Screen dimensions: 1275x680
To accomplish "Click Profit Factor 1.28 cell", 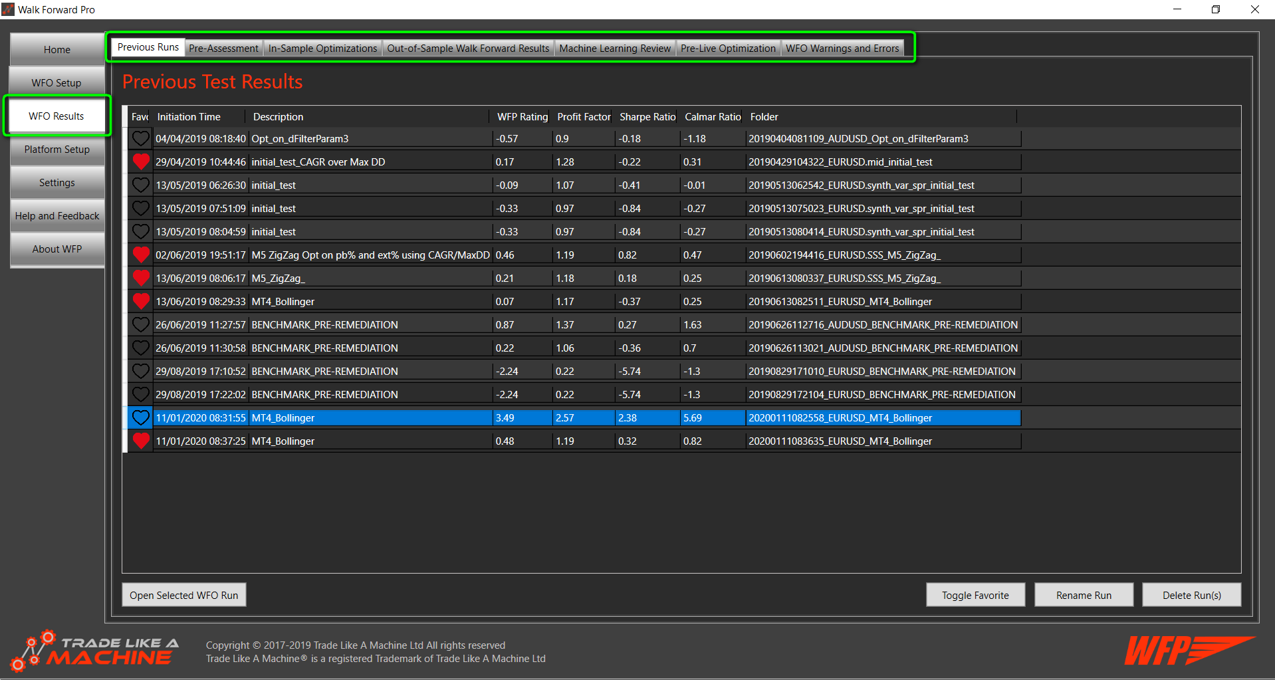I will point(584,162).
